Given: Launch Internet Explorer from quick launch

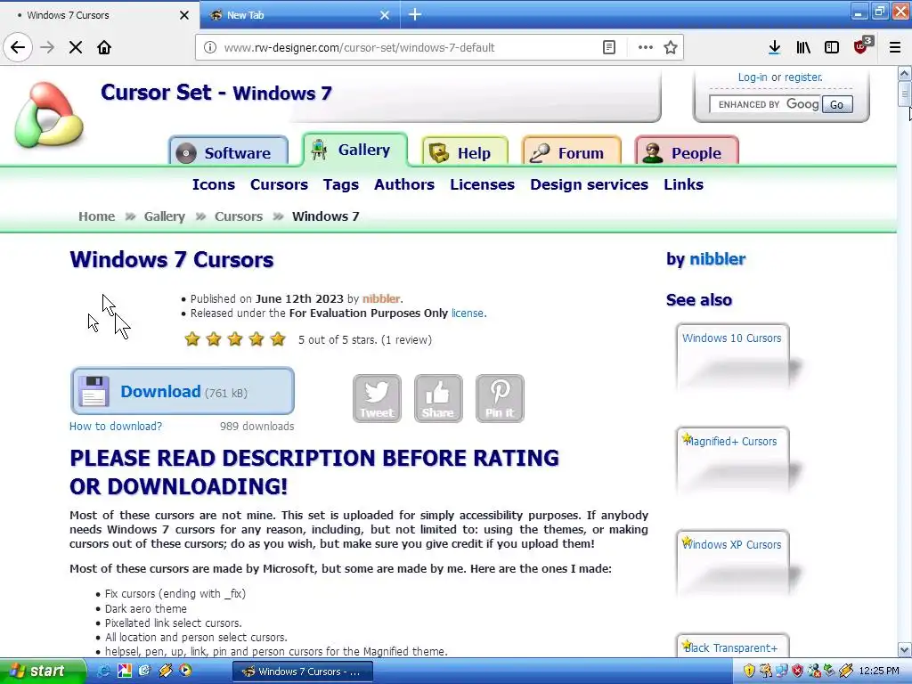Looking at the screenshot, I should point(103,672).
